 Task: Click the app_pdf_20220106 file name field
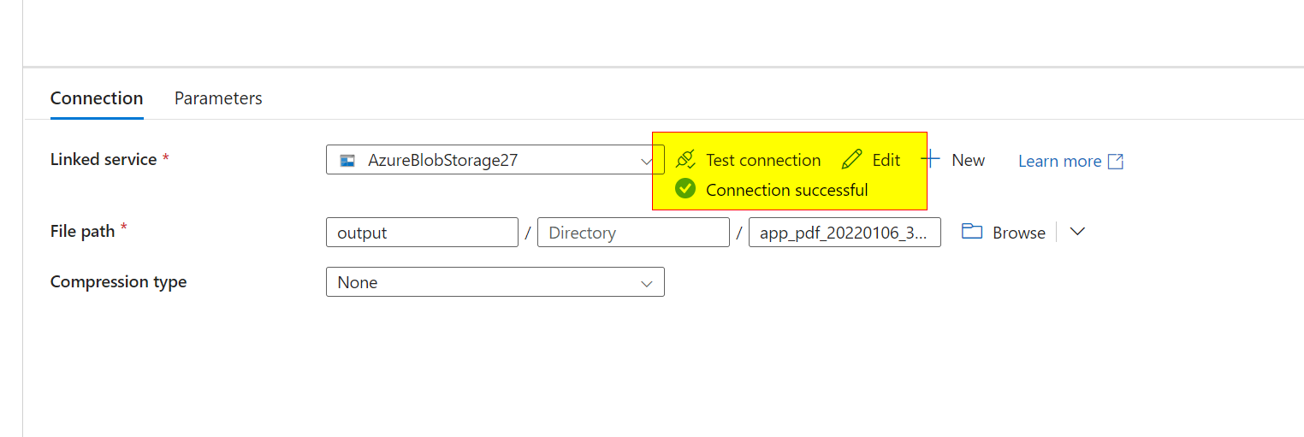pos(845,233)
